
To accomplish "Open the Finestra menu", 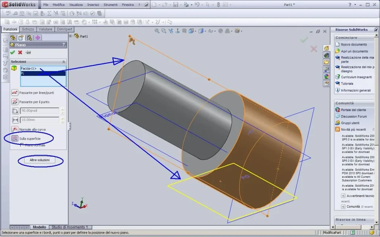I will [128, 4].
